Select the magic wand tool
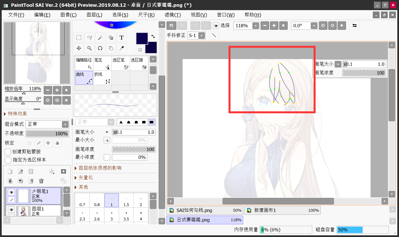 (x=100, y=38)
